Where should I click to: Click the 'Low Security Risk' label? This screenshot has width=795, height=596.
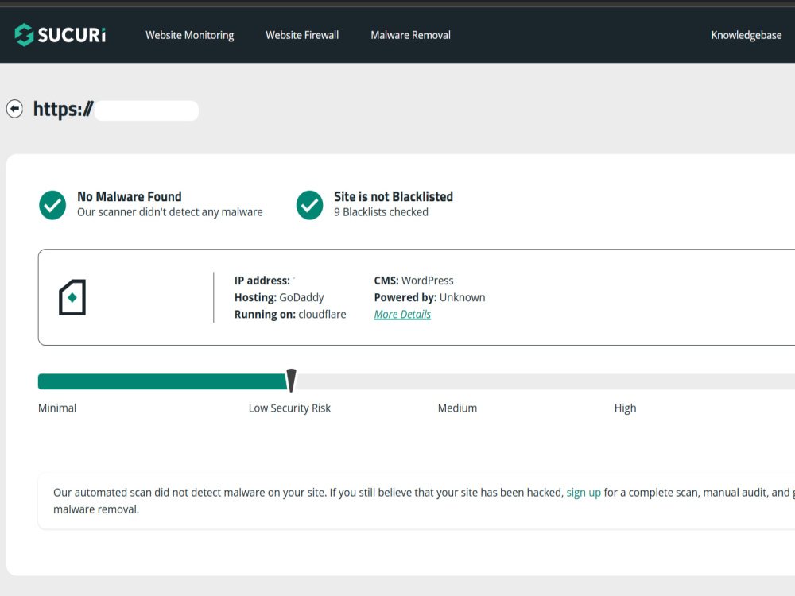pyautogui.click(x=289, y=408)
